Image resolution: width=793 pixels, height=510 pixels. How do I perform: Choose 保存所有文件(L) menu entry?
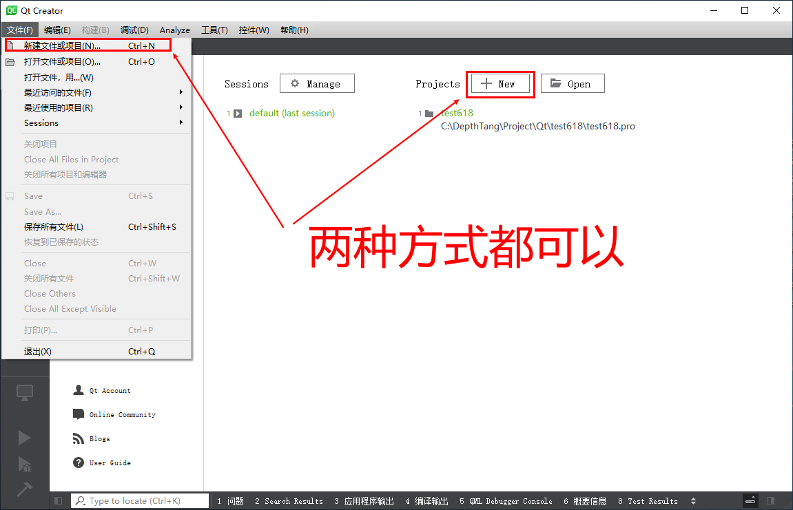[96, 227]
